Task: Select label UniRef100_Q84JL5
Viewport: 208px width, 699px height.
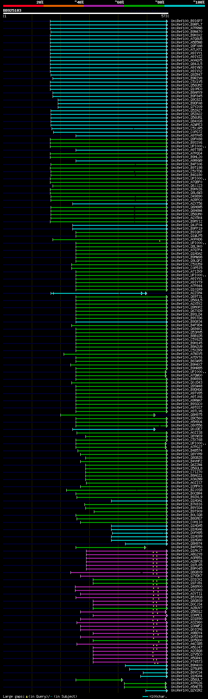Action: click(187, 64)
